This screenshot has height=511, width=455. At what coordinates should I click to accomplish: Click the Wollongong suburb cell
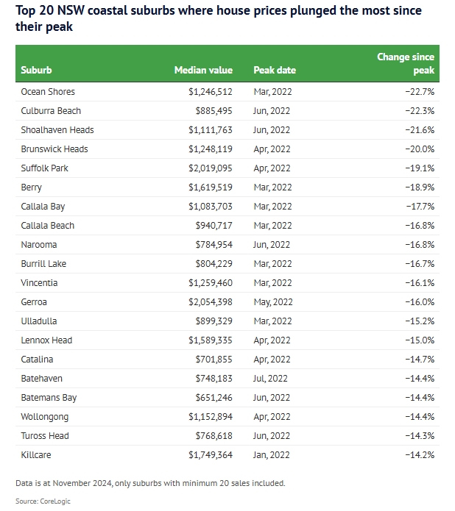pos(45,417)
